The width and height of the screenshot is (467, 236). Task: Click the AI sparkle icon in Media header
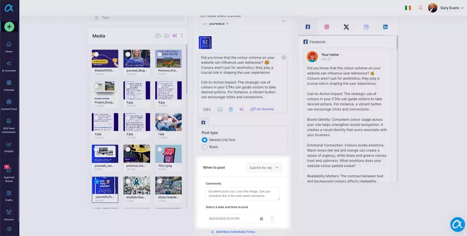point(175,36)
